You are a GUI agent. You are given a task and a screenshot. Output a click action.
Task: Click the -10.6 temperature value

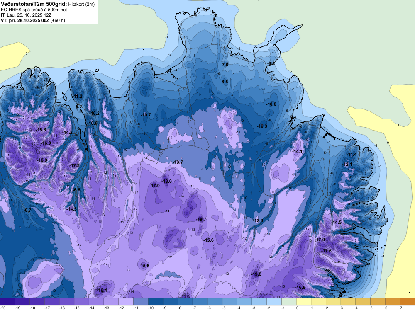tap(93, 123)
